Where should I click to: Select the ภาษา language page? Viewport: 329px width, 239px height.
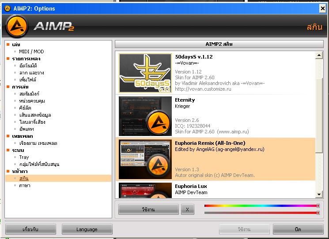tap(25, 185)
